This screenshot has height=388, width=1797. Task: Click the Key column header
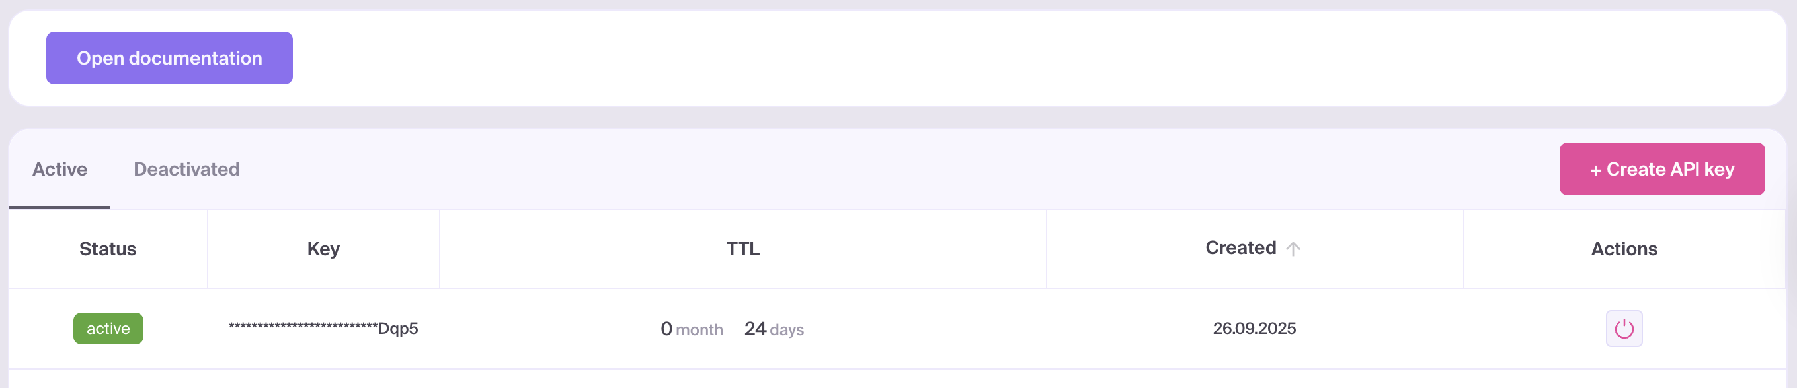coord(323,249)
